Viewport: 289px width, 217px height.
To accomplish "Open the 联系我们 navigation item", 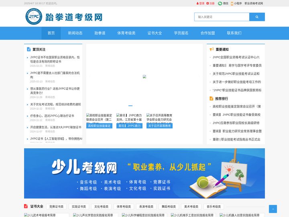I will (x=234, y=33).
